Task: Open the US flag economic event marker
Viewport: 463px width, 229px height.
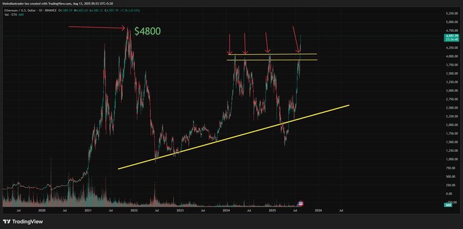Action: pyautogui.click(x=301, y=203)
